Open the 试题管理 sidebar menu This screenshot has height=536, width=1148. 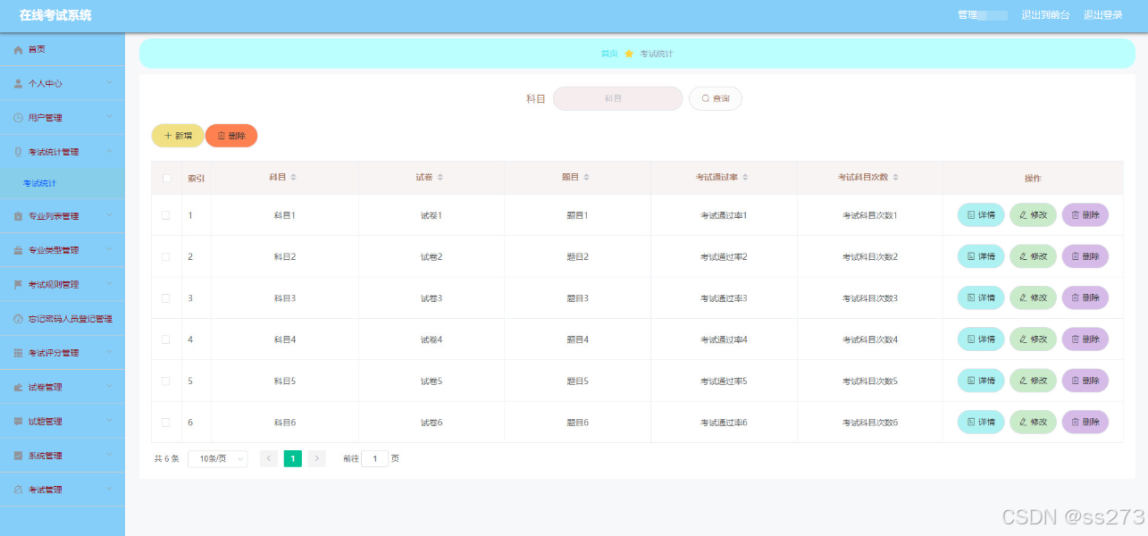click(63, 421)
